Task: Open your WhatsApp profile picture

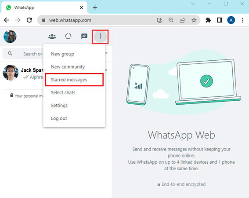Action: point(10,37)
